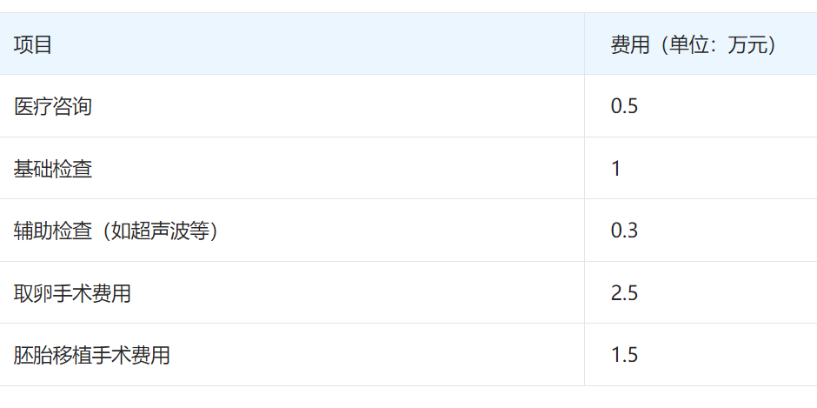Screen dimensions: 817x408
Task: Click the word 咨询 in the first row
Action: click(72, 106)
